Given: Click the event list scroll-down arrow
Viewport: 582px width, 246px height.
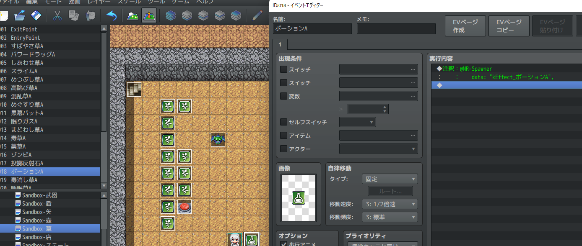Looking at the screenshot, I should click(104, 185).
